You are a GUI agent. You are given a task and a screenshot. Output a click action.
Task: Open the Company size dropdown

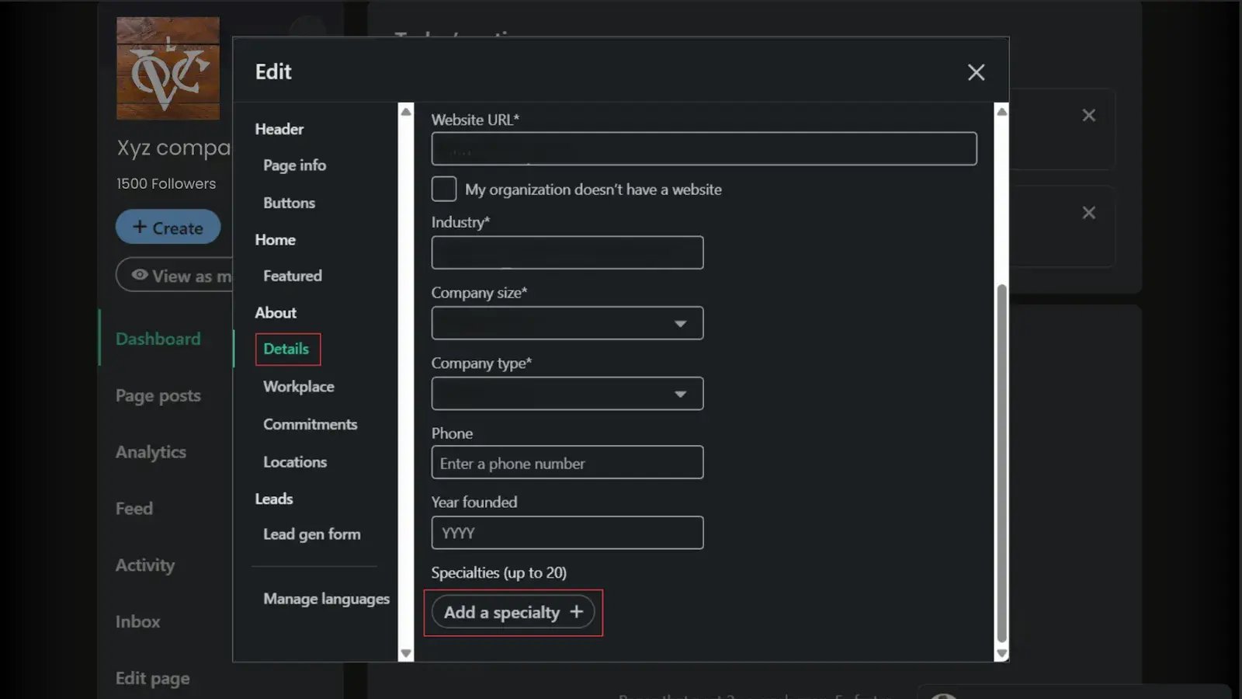[567, 323]
